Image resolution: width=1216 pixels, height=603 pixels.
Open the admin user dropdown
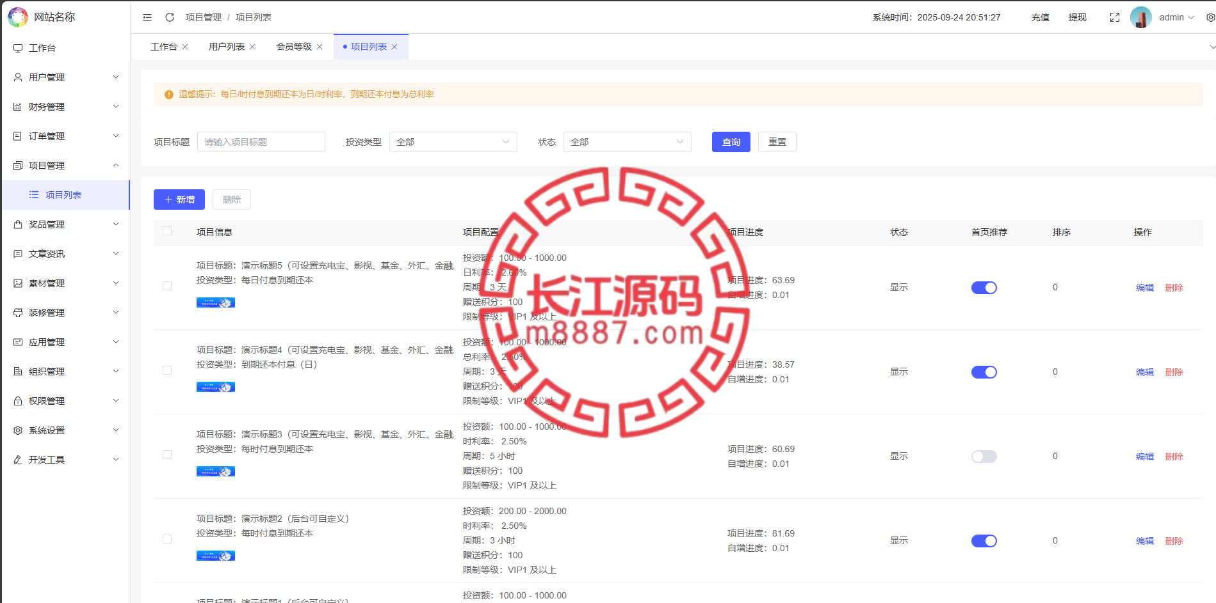pos(1176,17)
